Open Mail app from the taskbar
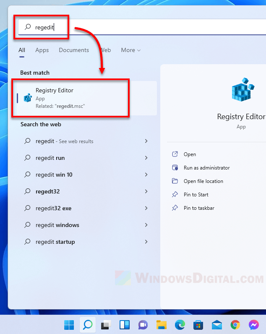This screenshot has height=334, width=266. click(217, 325)
